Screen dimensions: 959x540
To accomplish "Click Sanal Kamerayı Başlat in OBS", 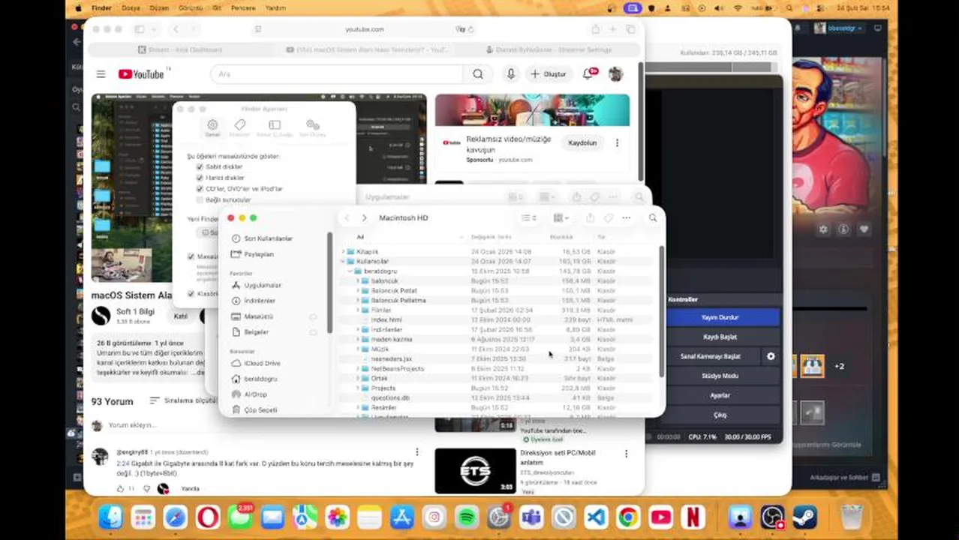I will click(711, 356).
